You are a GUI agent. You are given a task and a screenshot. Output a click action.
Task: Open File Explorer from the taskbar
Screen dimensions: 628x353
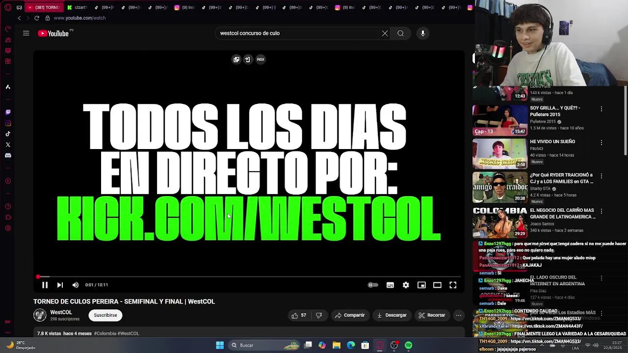coord(336,345)
